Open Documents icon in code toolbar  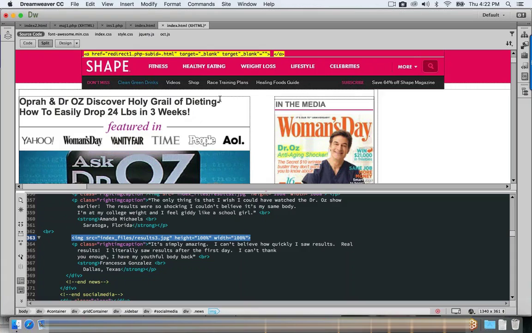[21, 200]
